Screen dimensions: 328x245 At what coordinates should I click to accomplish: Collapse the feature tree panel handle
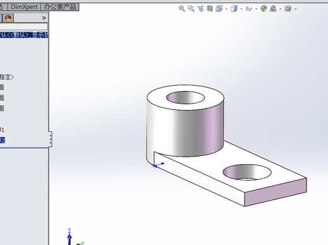pos(50,139)
